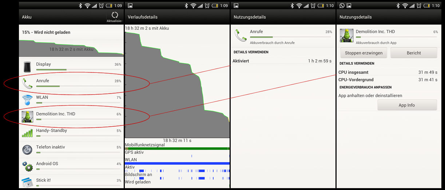
Task: Tap the Aktiv timeline label
Action: tap(130, 167)
